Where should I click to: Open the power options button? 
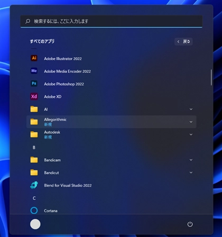pos(190,224)
